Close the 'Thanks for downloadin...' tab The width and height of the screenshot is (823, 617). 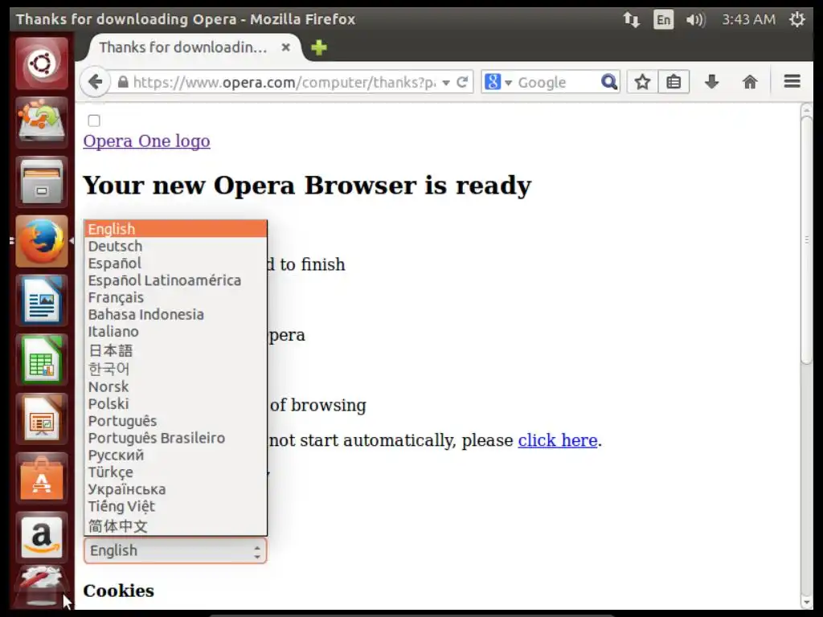pos(286,47)
